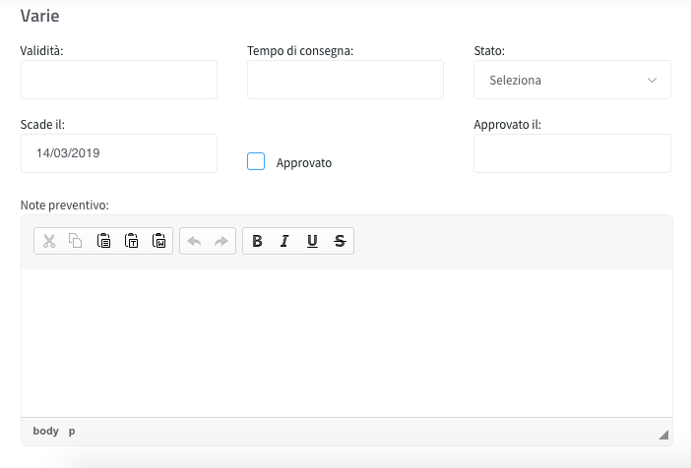
Task: Click the Tempo di consegna field
Action: coord(345,80)
